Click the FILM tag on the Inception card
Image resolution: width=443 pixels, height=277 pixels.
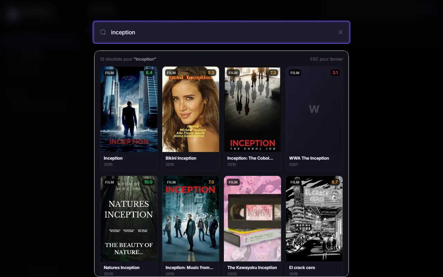coord(109,73)
